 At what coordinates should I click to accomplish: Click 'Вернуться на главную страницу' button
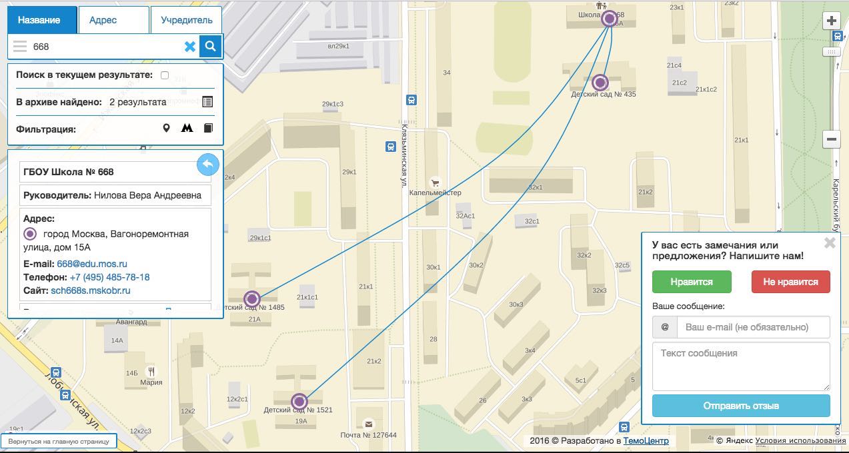[59, 441]
